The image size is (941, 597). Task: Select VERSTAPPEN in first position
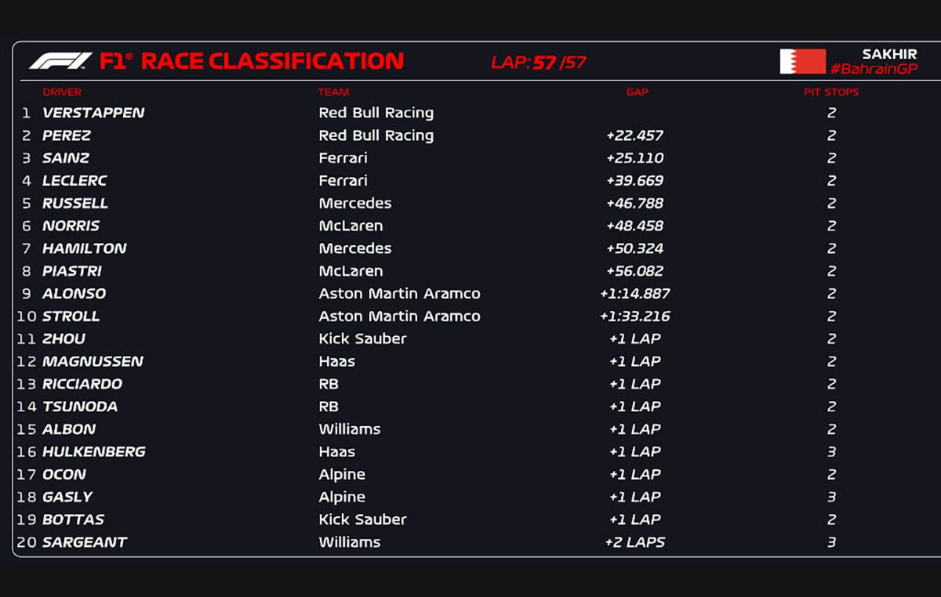coord(93,113)
